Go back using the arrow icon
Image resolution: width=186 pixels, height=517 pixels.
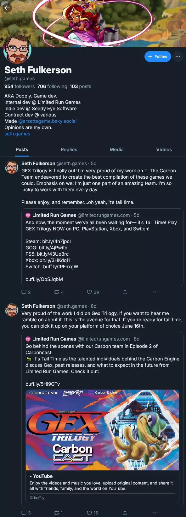pyautogui.click(x=7, y=8)
